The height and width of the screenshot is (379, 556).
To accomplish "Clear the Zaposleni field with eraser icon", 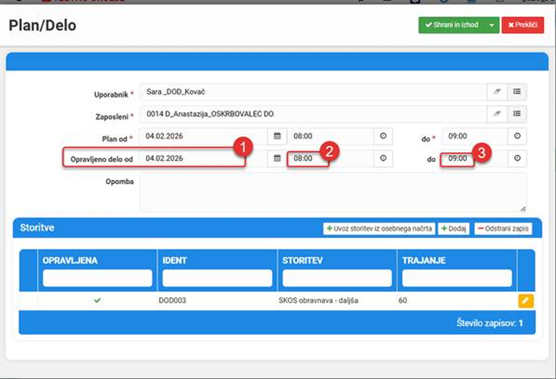I will click(496, 114).
